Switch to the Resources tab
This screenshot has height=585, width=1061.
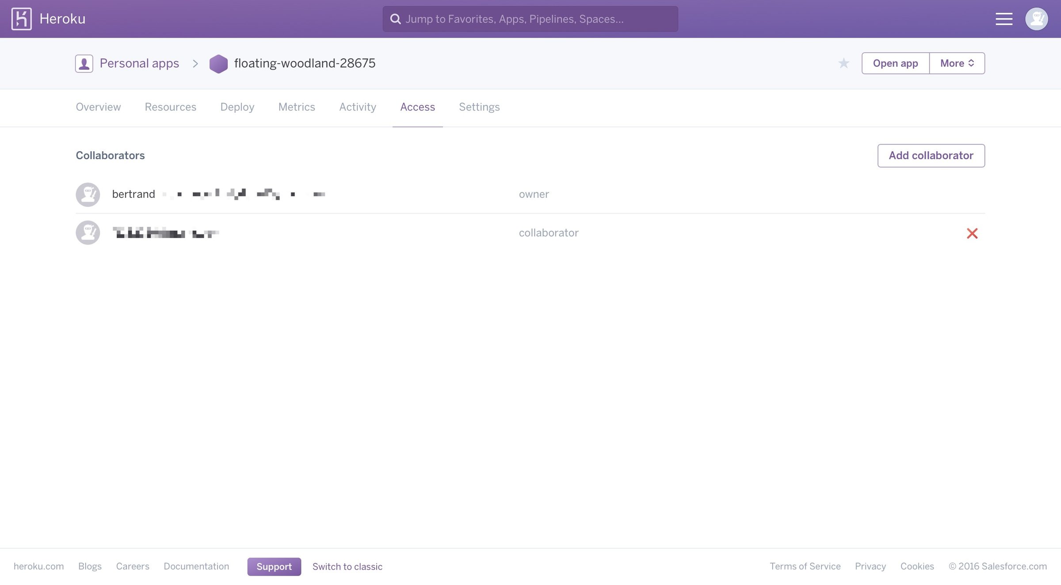(171, 107)
